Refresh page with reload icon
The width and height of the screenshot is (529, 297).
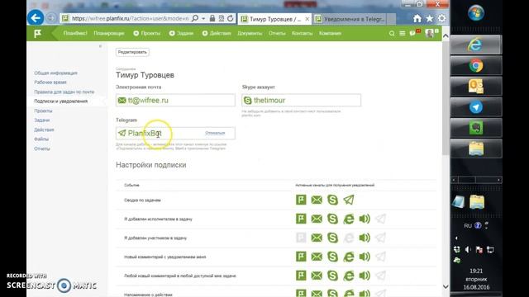[x=230, y=18]
